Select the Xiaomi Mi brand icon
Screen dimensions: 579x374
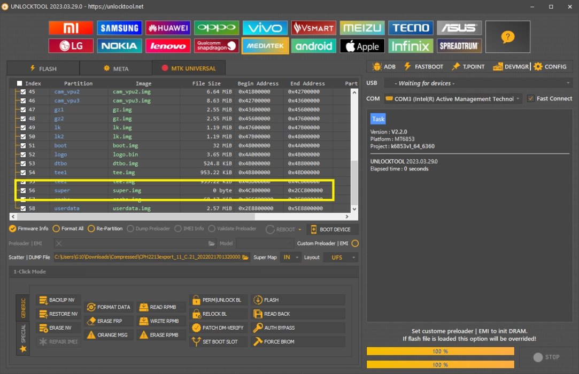click(x=71, y=28)
